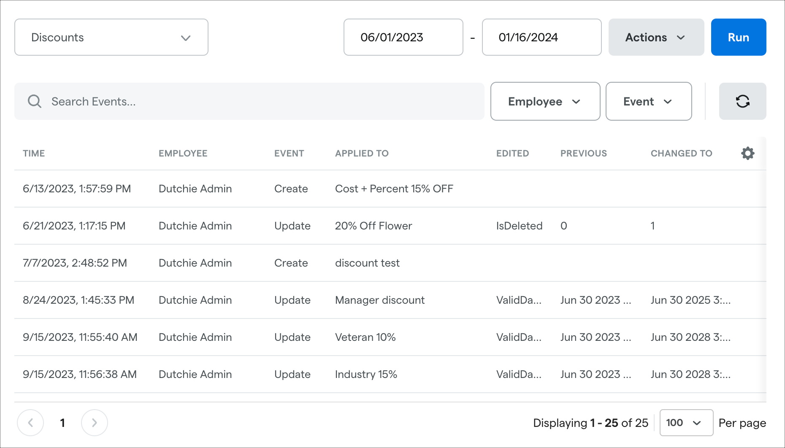Viewport: 785px width, 448px height.
Task: Select the Manager discount event row
Action: [379, 300]
